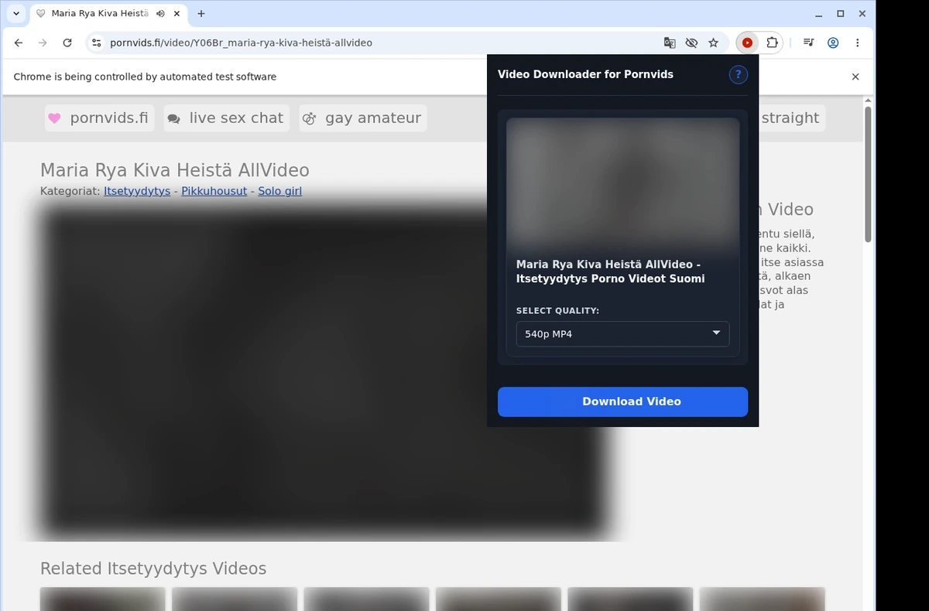Click the video title text in downloader popup
The width and height of the screenshot is (929, 611).
(610, 271)
